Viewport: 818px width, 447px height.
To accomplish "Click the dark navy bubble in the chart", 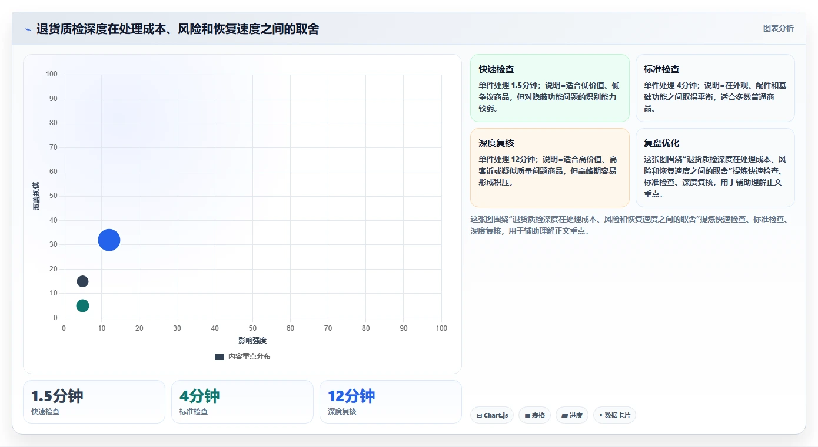I will pyautogui.click(x=82, y=281).
